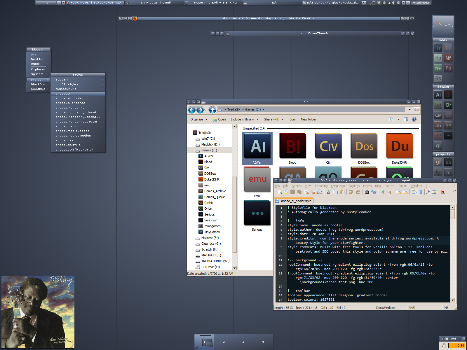Toggle macro record button in Notepad++
This screenshot has width=467, height=350.
pos(443,192)
